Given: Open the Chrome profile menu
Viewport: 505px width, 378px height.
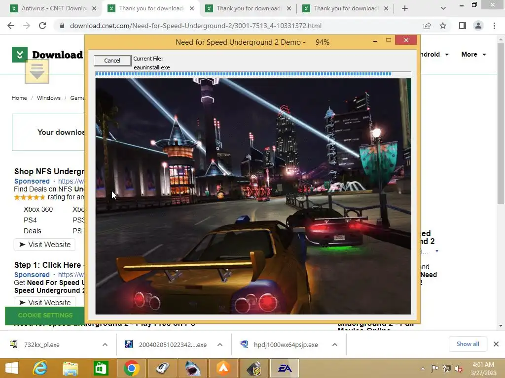Looking at the screenshot, I should (x=478, y=26).
